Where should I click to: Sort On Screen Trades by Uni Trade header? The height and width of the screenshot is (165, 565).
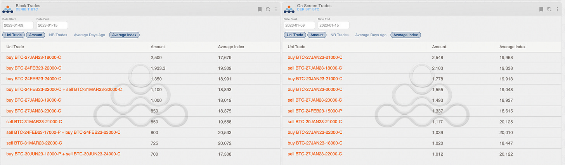pyautogui.click(x=297, y=47)
